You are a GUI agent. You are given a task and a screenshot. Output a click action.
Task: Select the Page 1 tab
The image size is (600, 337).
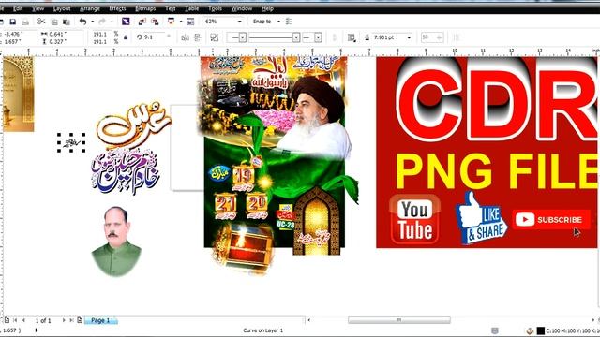[x=100, y=320]
